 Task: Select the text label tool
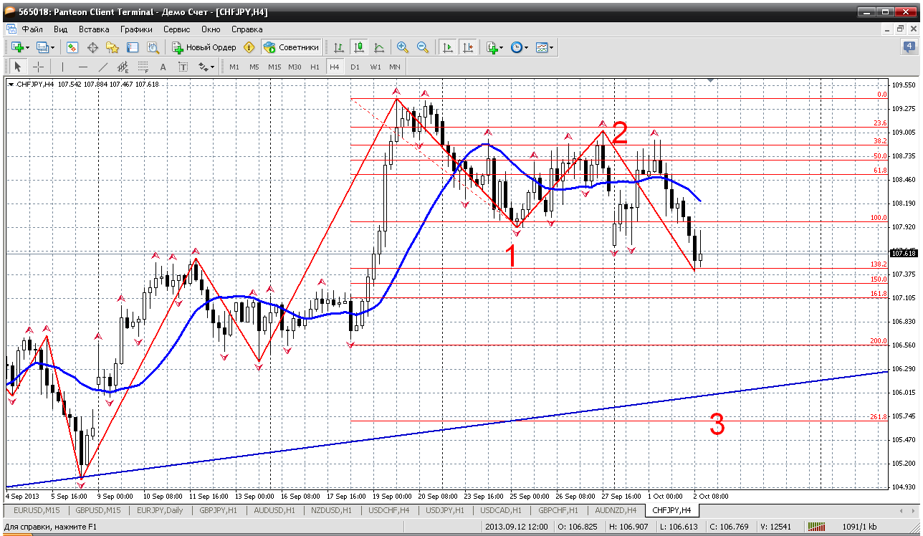(183, 67)
